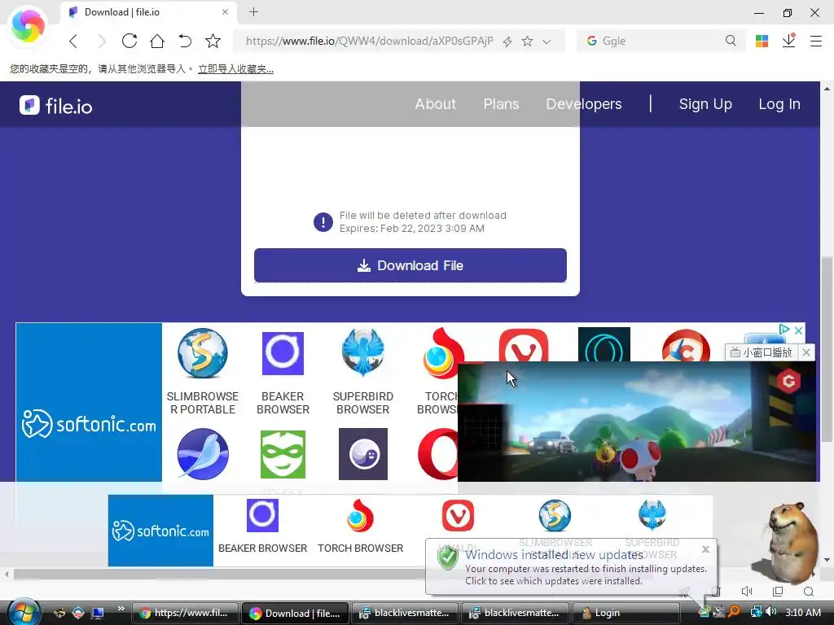Open the Plans page
This screenshot has height=625, width=834.
click(x=501, y=104)
